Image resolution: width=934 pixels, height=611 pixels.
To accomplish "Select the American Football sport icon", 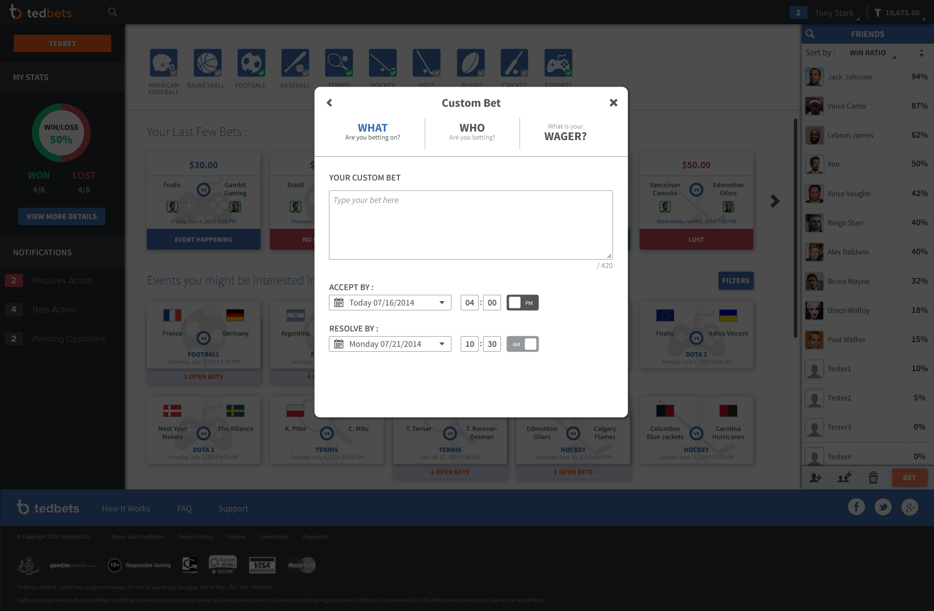I will click(163, 63).
